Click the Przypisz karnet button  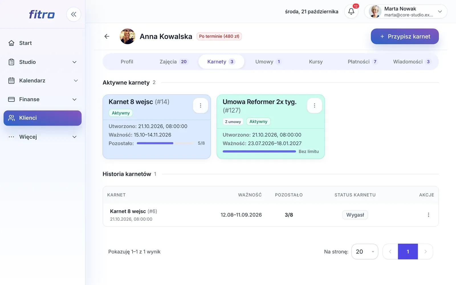point(405,36)
